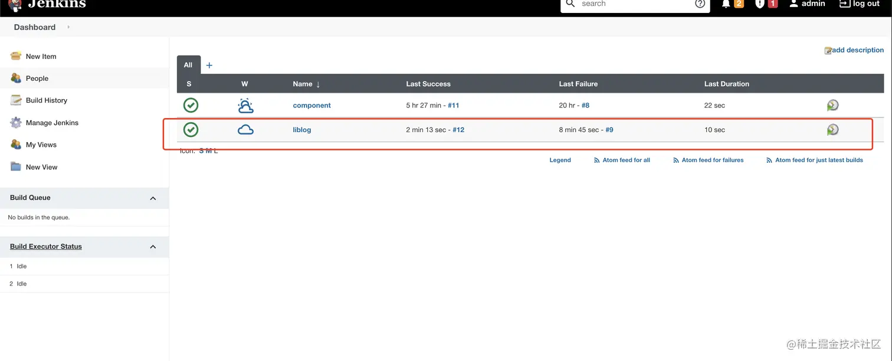Open the My Views link
Screen dimensions: 892x361
click(x=41, y=145)
